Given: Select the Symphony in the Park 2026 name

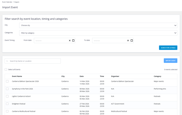Looking at the screenshot, I should (22, 89).
